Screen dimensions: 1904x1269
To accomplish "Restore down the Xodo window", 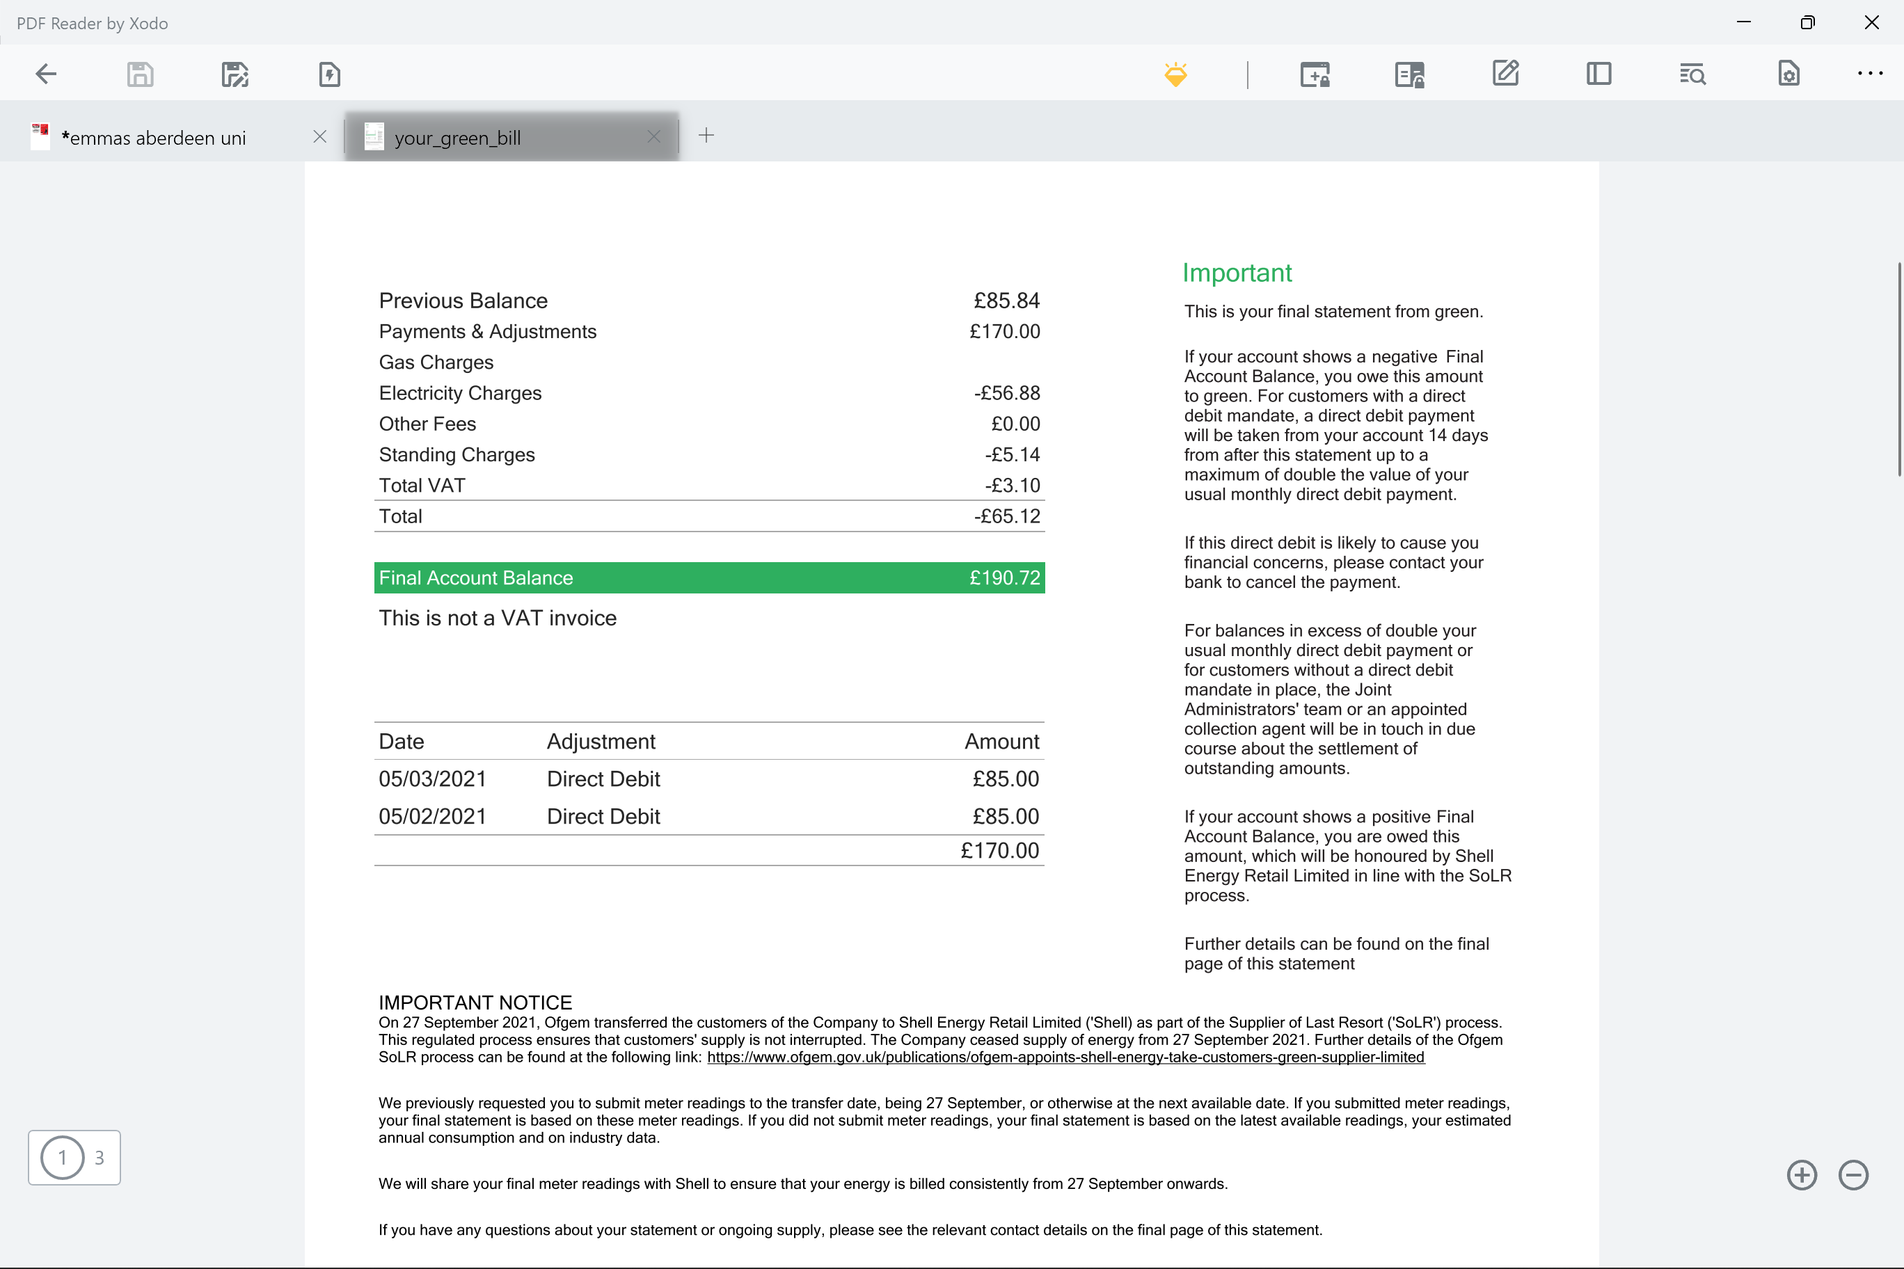I will [x=1808, y=22].
